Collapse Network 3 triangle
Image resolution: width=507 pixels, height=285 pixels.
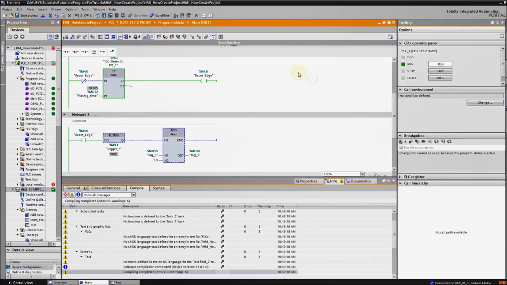[64, 114]
